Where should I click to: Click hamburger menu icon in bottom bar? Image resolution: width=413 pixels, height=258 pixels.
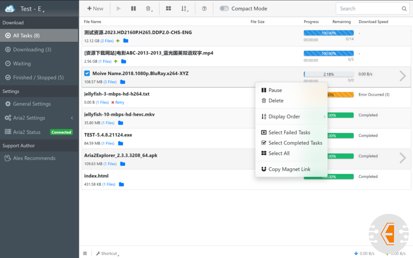[85, 254]
